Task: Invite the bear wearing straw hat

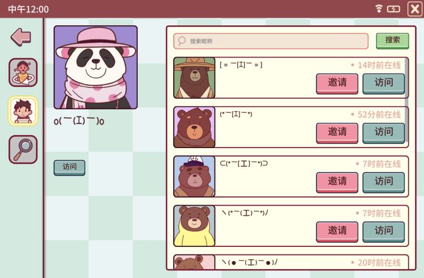Action: [x=337, y=83]
